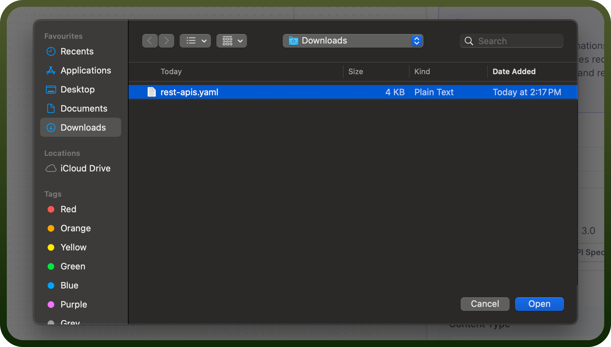Screen dimensions: 611x347
Task: Click the rest-apis.yaml file icon
Action: click(x=152, y=92)
